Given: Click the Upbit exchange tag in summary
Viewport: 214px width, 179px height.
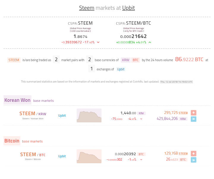Looking at the screenshot, I should pos(121,69).
